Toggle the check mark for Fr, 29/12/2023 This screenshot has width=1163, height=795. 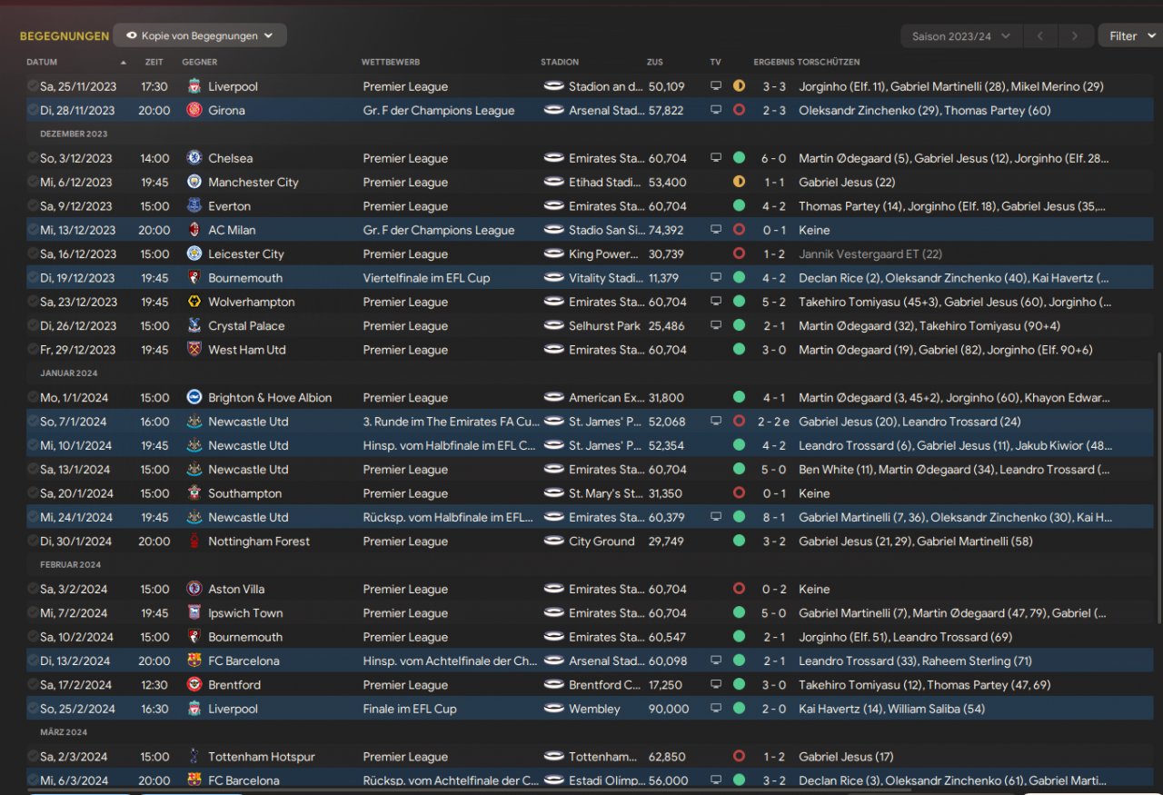(33, 350)
